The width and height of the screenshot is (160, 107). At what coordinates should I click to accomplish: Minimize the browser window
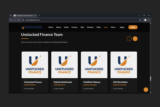click(x=139, y=16)
